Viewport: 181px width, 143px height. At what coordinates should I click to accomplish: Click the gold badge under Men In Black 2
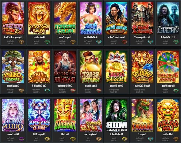[124, 139]
